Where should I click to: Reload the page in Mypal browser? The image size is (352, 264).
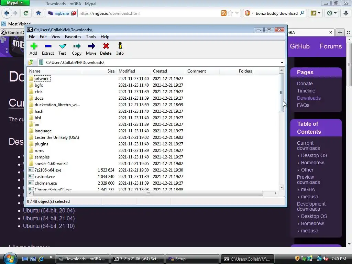[26, 13]
